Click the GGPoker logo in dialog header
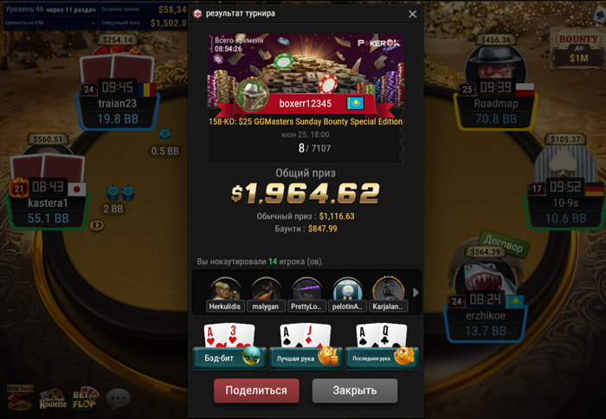 [x=197, y=14]
